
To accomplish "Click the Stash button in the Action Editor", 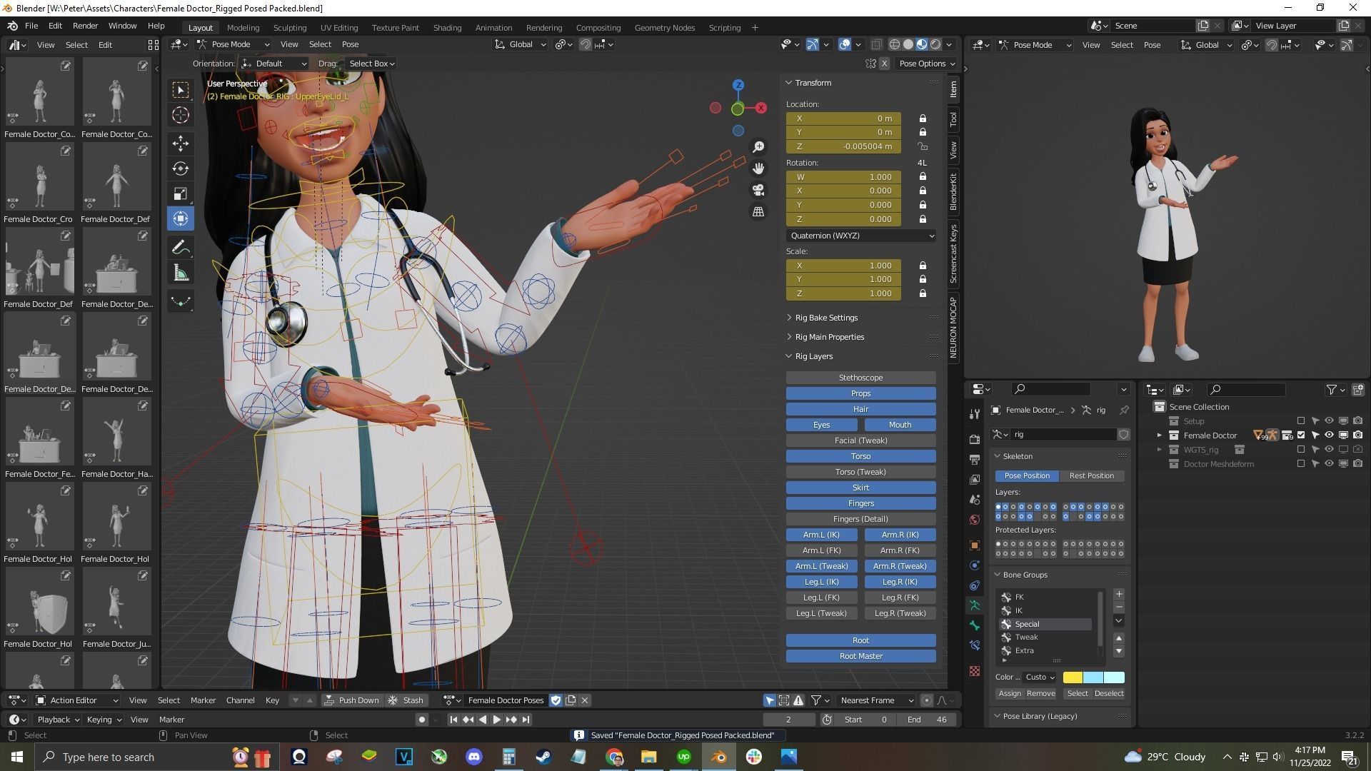I will pos(406,700).
